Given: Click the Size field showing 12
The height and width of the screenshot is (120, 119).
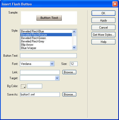Looking at the screenshot, I should click(x=74, y=64).
